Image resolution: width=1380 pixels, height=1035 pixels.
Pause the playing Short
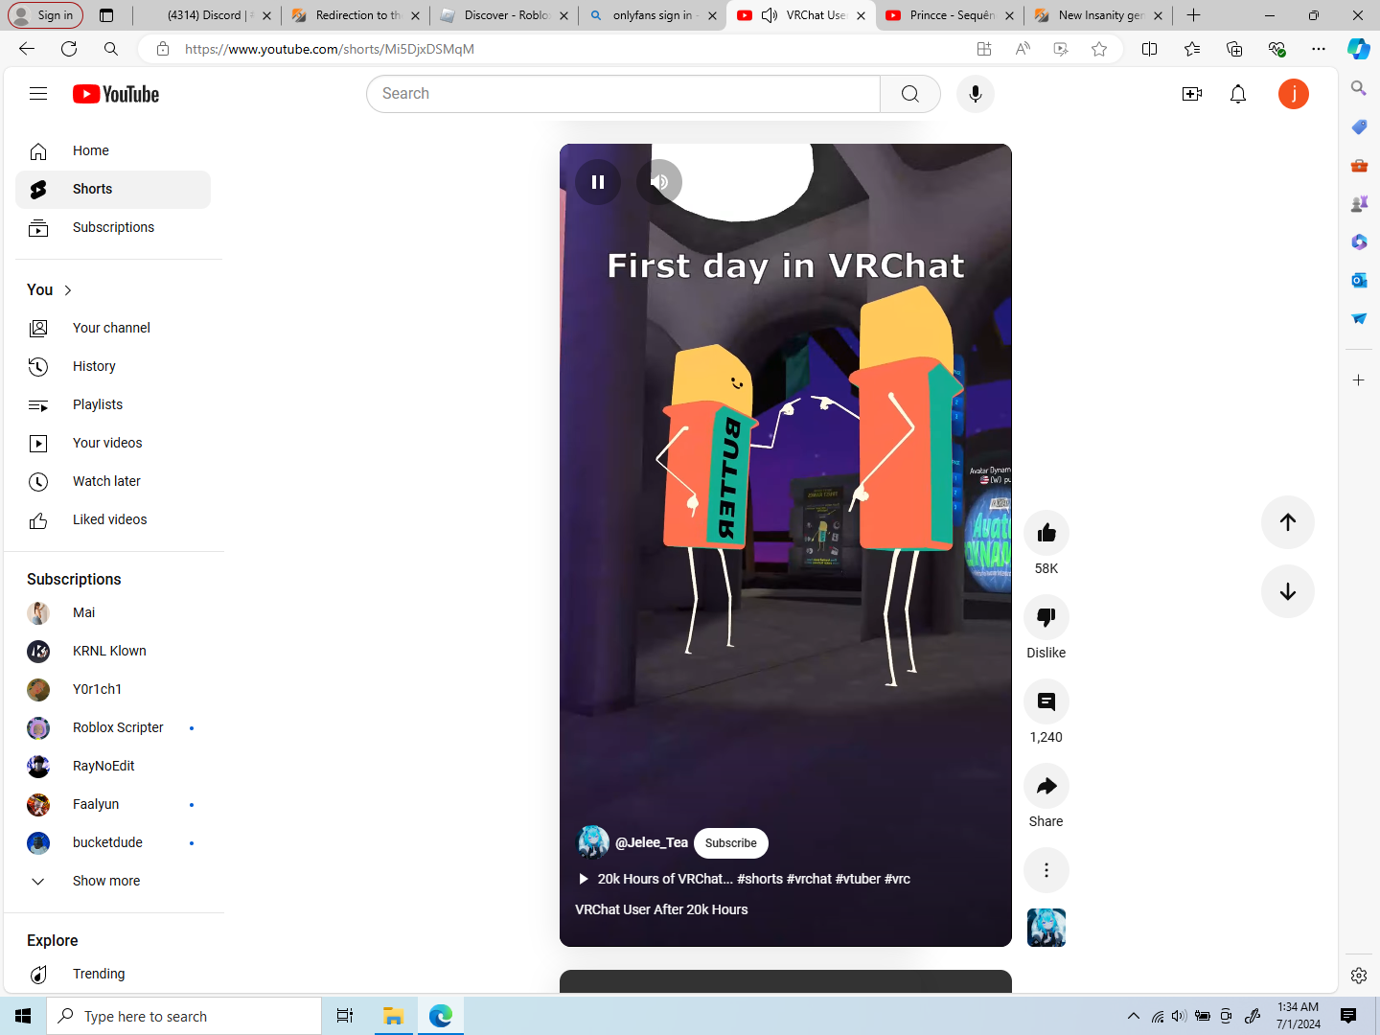598,182
